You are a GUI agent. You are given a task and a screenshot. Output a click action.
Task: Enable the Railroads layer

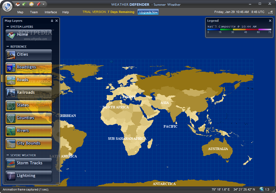click(x=29, y=93)
